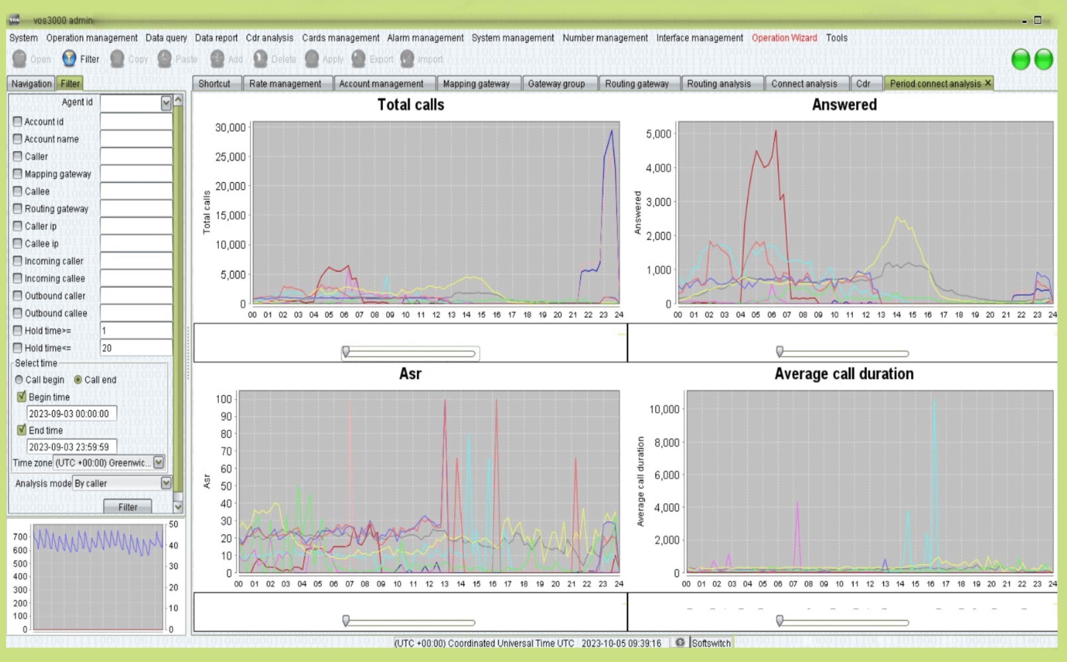Click Average call duration slider handle

coord(779,621)
